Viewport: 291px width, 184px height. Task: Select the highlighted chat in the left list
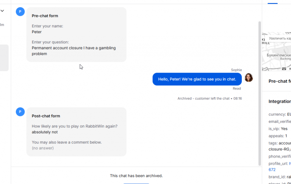[x=4, y=58]
